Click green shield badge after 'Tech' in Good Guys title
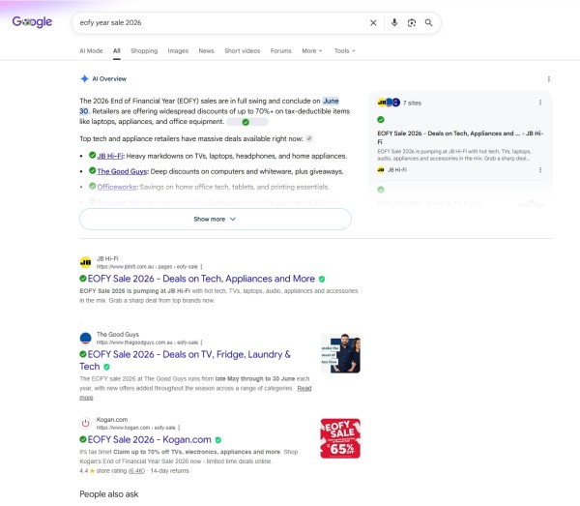 tap(106, 367)
